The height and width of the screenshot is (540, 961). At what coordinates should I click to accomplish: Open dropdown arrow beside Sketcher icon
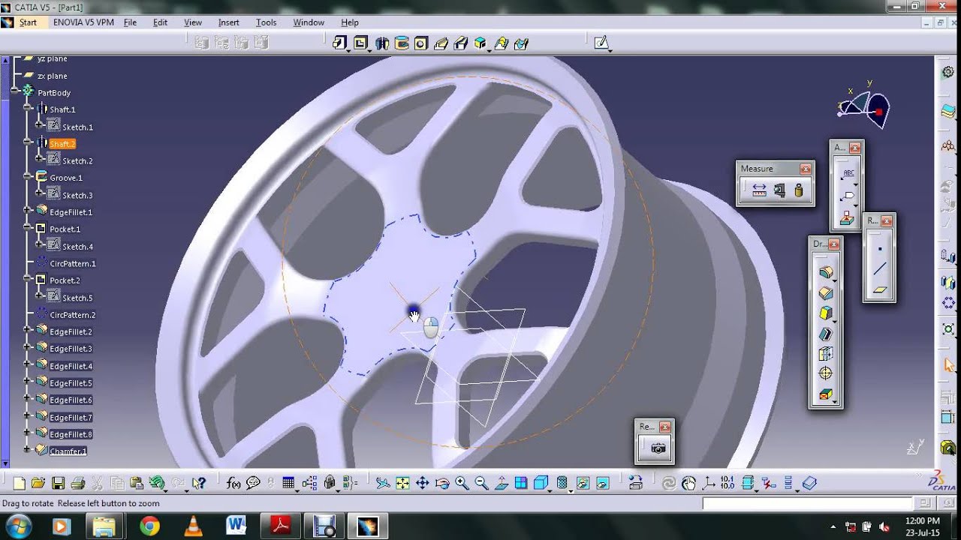click(610, 50)
